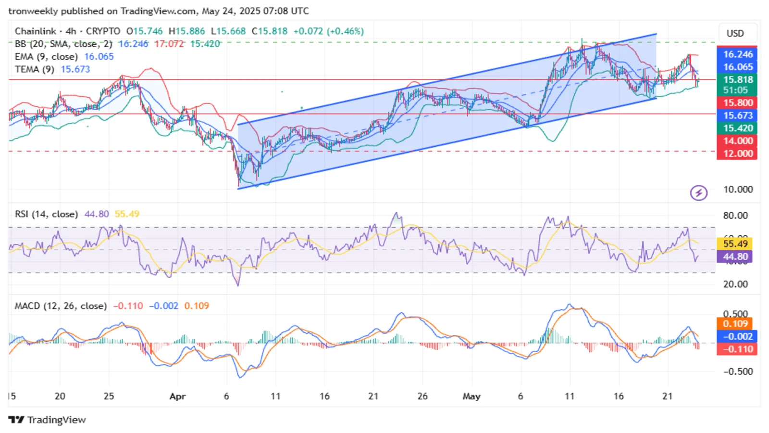Viewport: 769px width, 433px height.
Task: Click the purple lightning bolt icon
Action: [x=698, y=193]
